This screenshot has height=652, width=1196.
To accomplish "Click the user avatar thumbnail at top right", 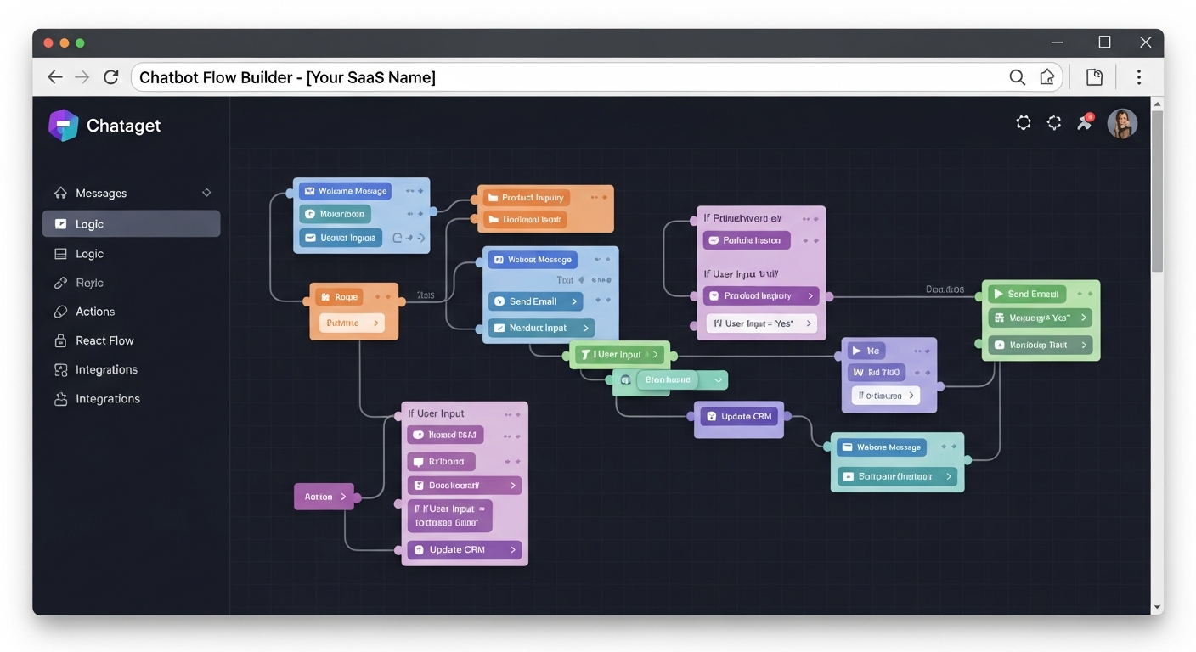I will [1122, 123].
